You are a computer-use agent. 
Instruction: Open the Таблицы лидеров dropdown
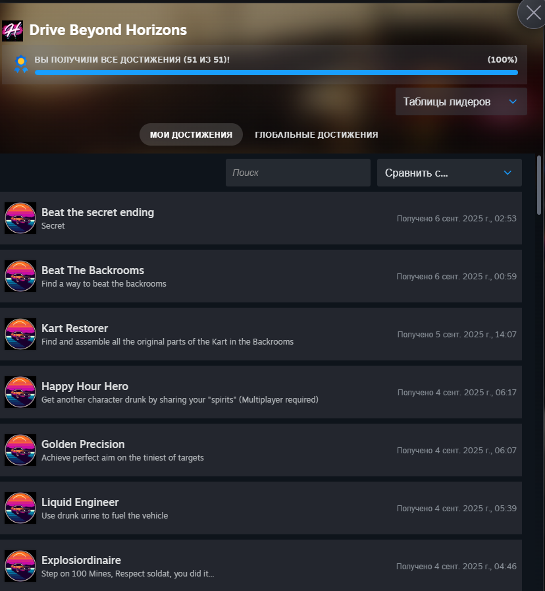click(x=461, y=101)
